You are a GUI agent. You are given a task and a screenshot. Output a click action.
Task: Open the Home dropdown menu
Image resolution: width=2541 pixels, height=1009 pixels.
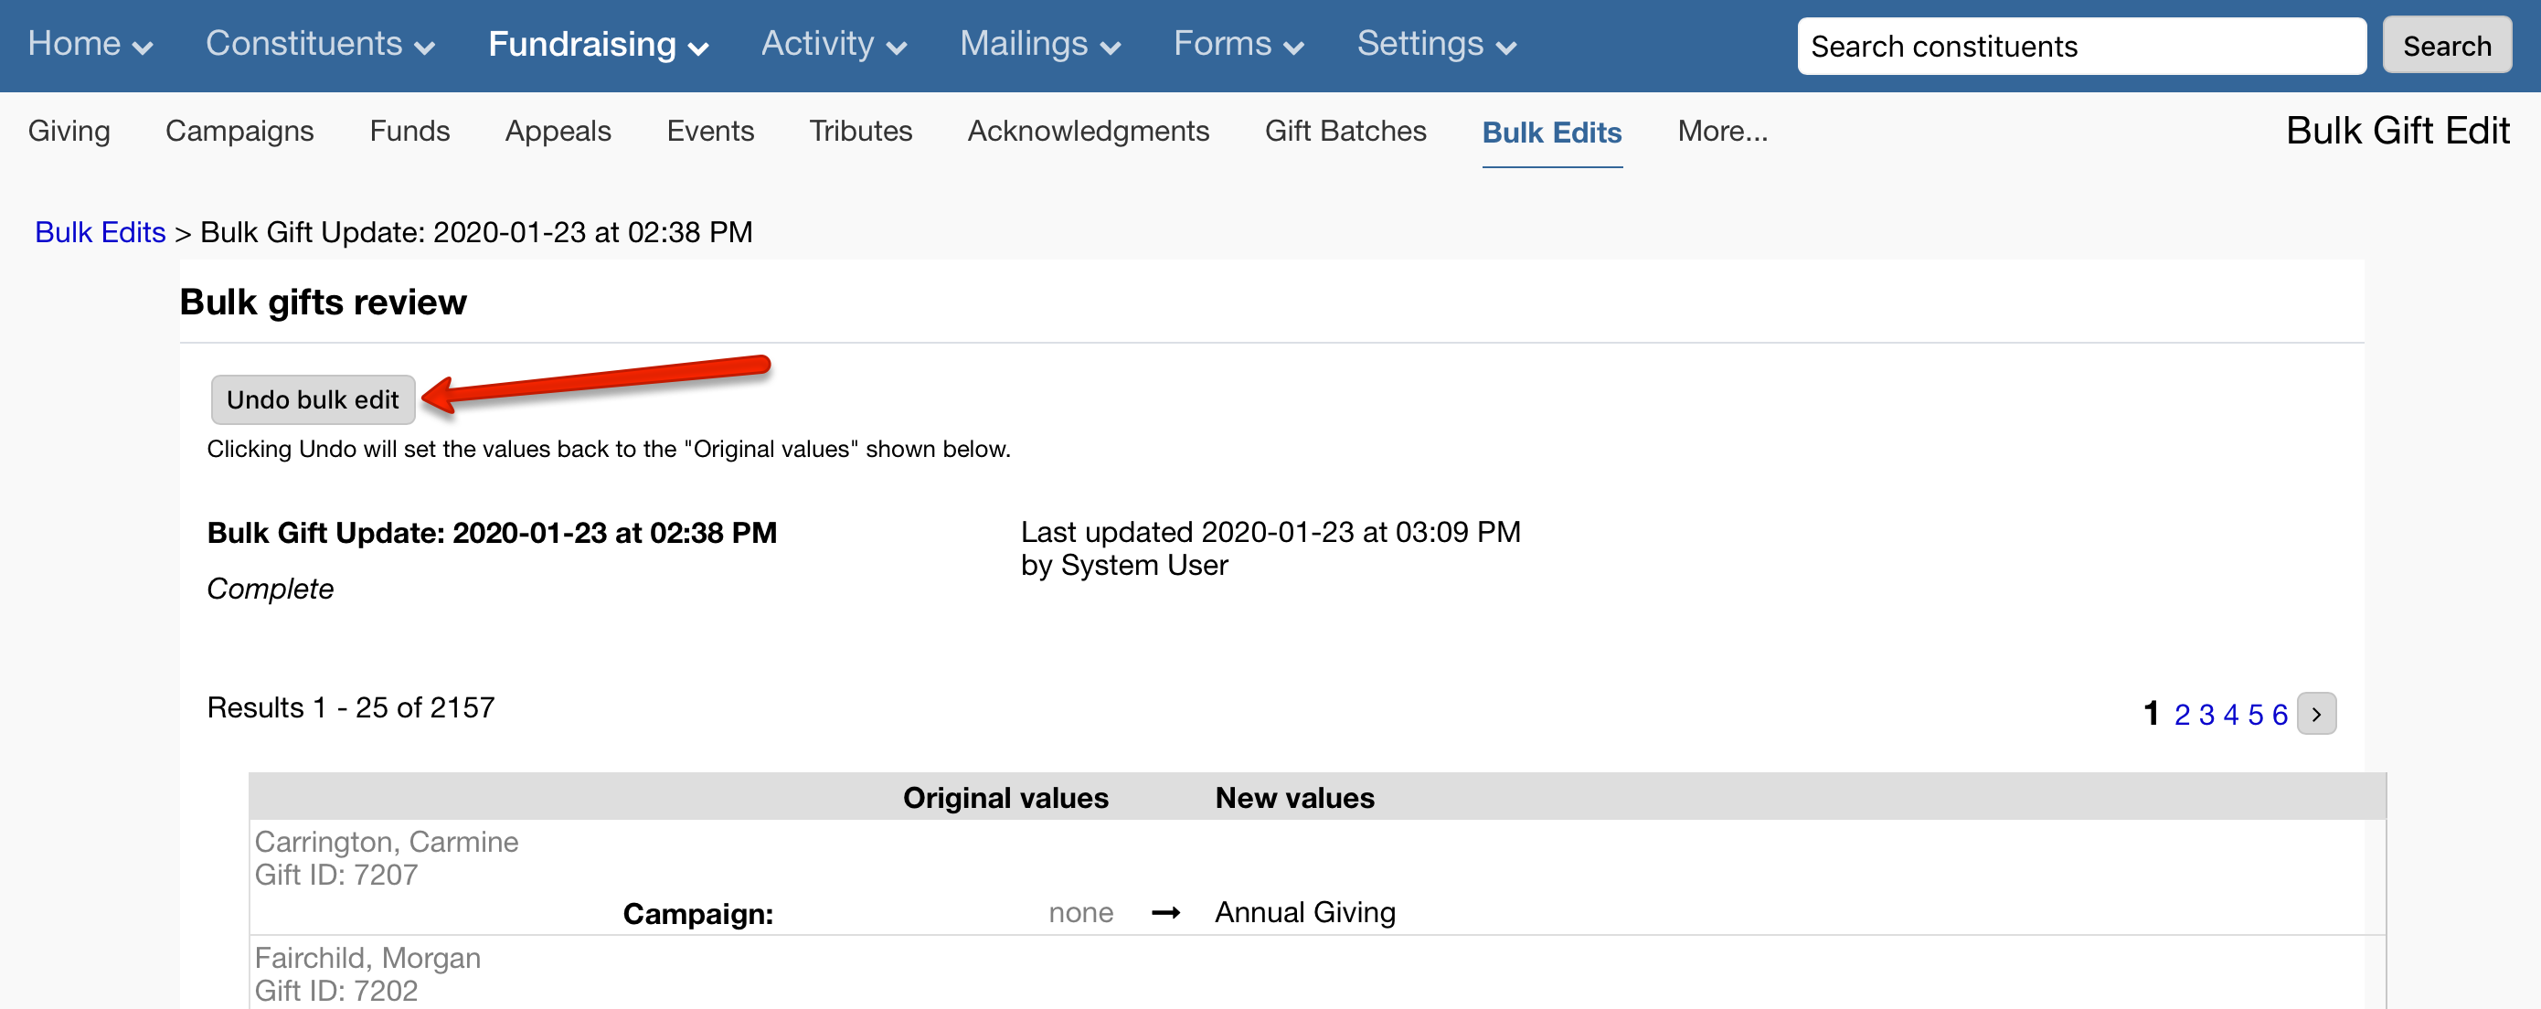pyautogui.click(x=90, y=45)
